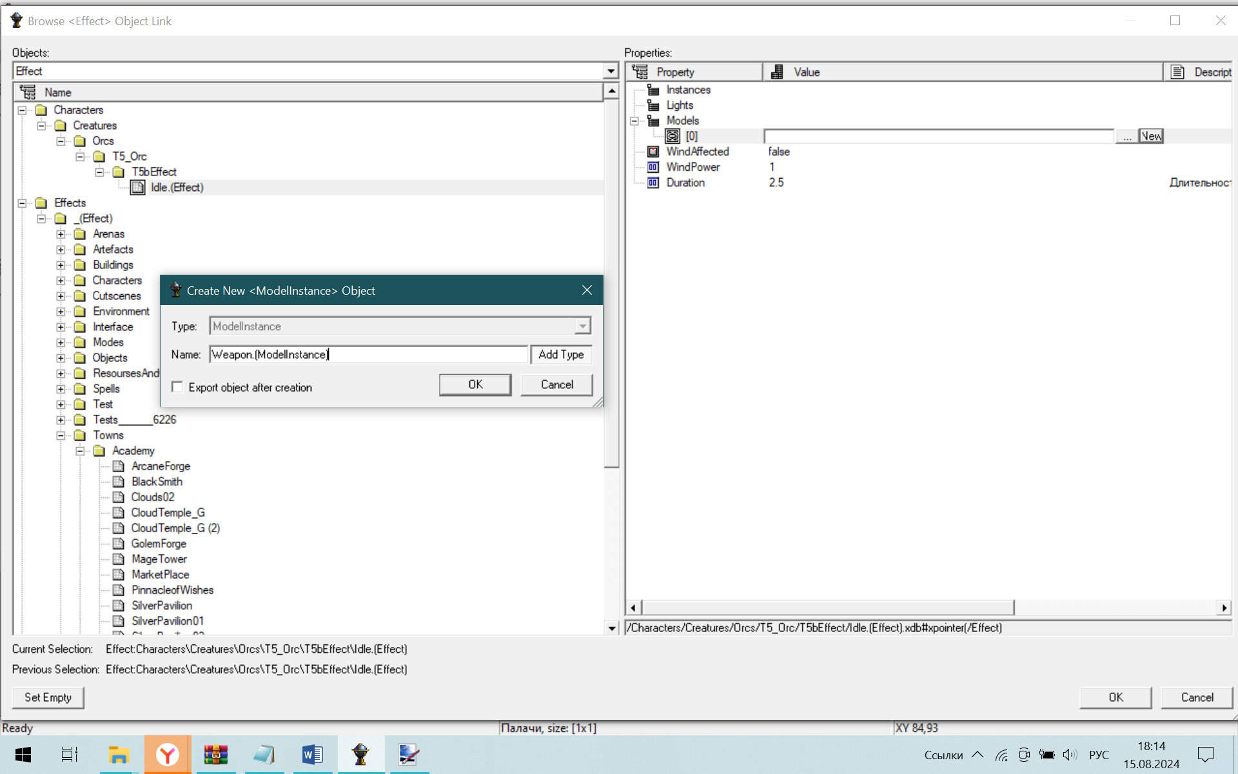
Task: Open the WinRAR taskbar icon
Action: (215, 754)
